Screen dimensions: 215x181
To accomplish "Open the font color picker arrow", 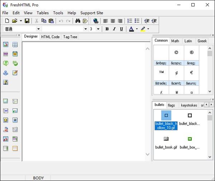I will coord(137,29).
